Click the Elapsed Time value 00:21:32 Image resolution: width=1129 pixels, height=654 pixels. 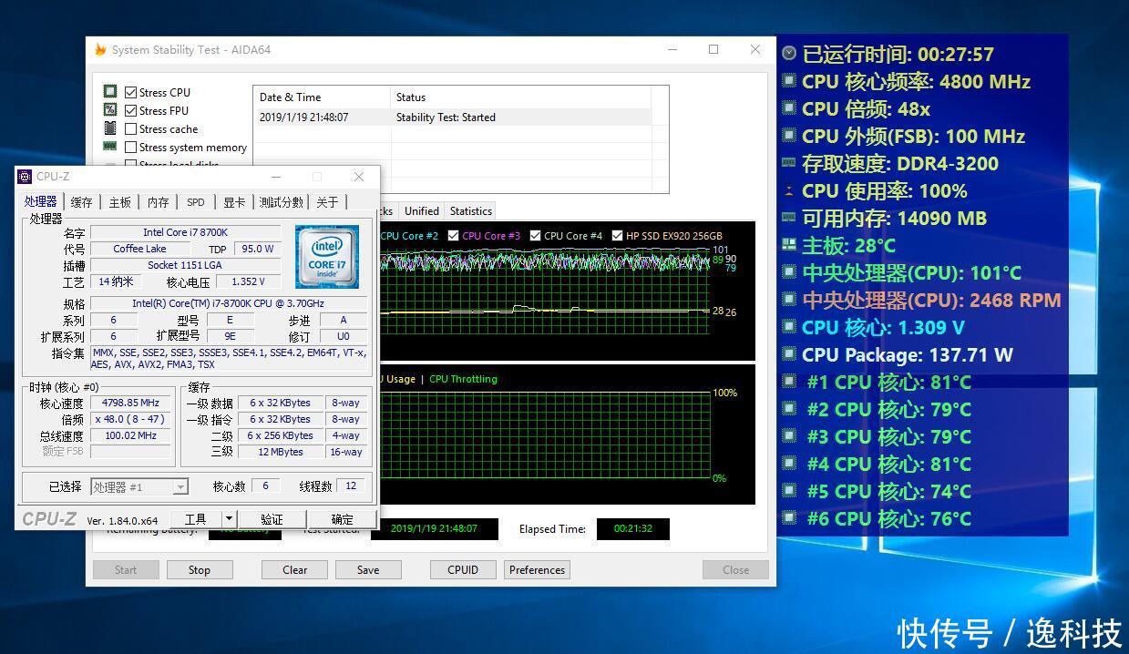tap(633, 528)
